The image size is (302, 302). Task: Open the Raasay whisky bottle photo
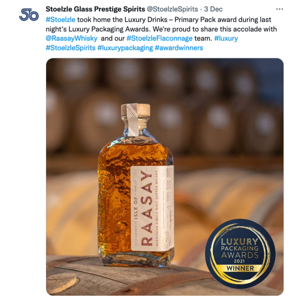click(165, 177)
